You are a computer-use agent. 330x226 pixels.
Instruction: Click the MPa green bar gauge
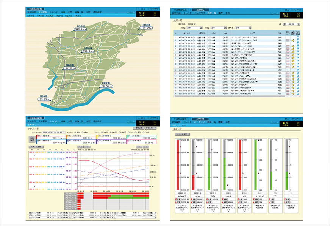coord(209,165)
